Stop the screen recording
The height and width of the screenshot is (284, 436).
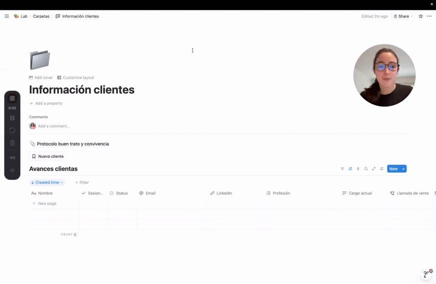pyautogui.click(x=12, y=98)
